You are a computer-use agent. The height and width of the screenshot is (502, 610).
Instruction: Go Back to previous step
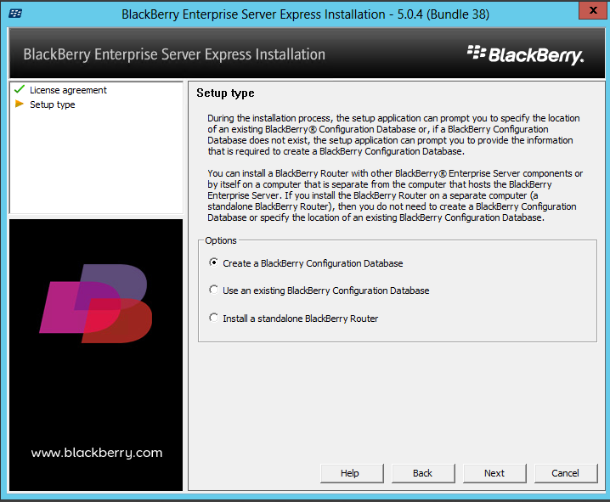click(x=423, y=473)
